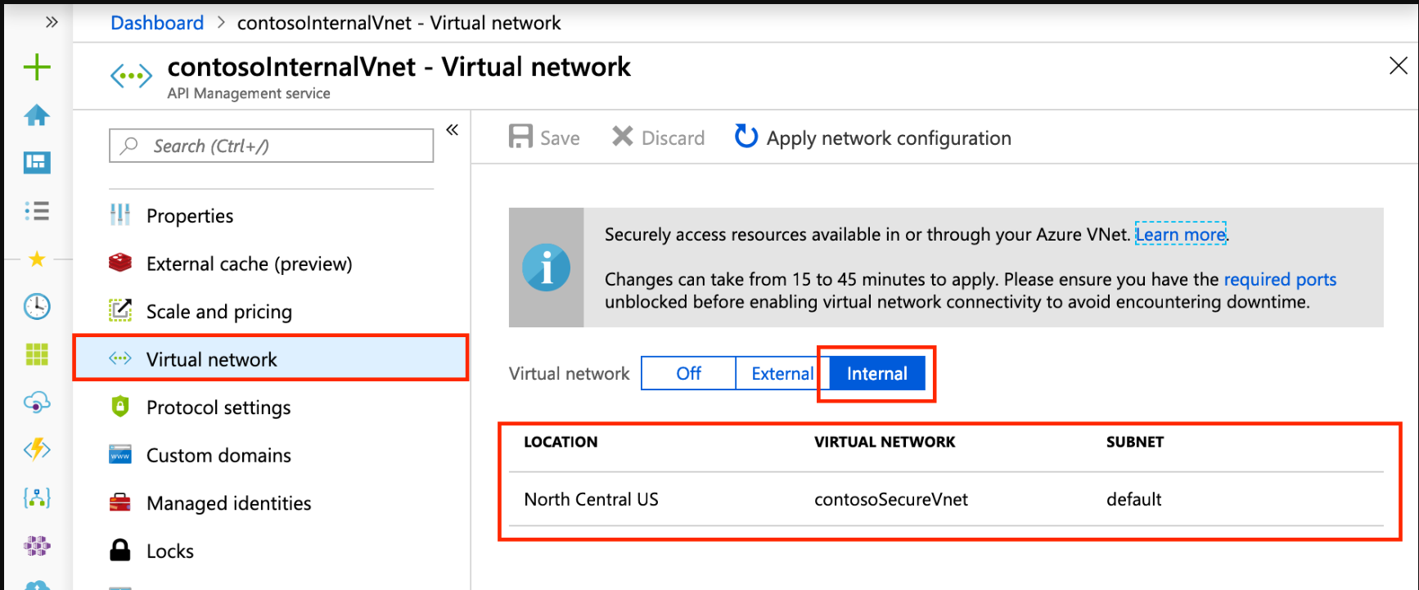Screen dimensions: 1419x590
Task: Click the purple cluster sidebar icon
Action: 37,546
